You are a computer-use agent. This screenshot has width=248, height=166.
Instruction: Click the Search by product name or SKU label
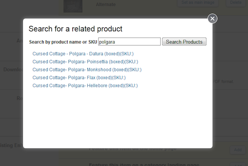(x=63, y=42)
